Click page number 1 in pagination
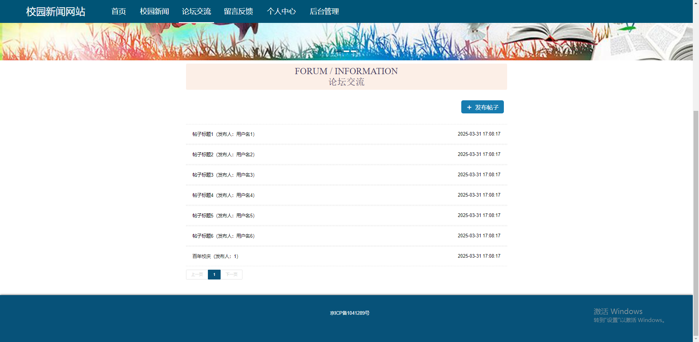This screenshot has height=342, width=699. point(214,274)
